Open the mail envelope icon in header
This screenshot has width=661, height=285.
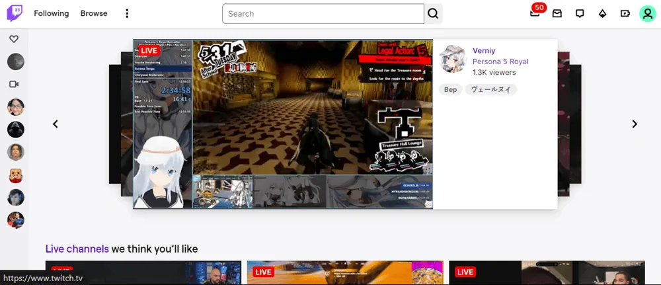(x=557, y=13)
